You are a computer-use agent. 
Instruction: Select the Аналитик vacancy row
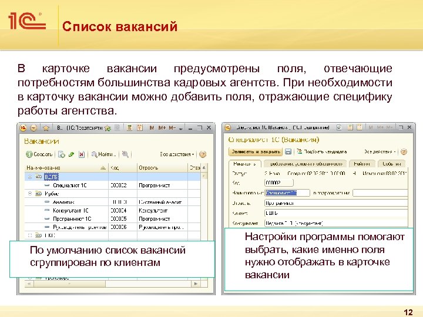[x=112, y=202]
